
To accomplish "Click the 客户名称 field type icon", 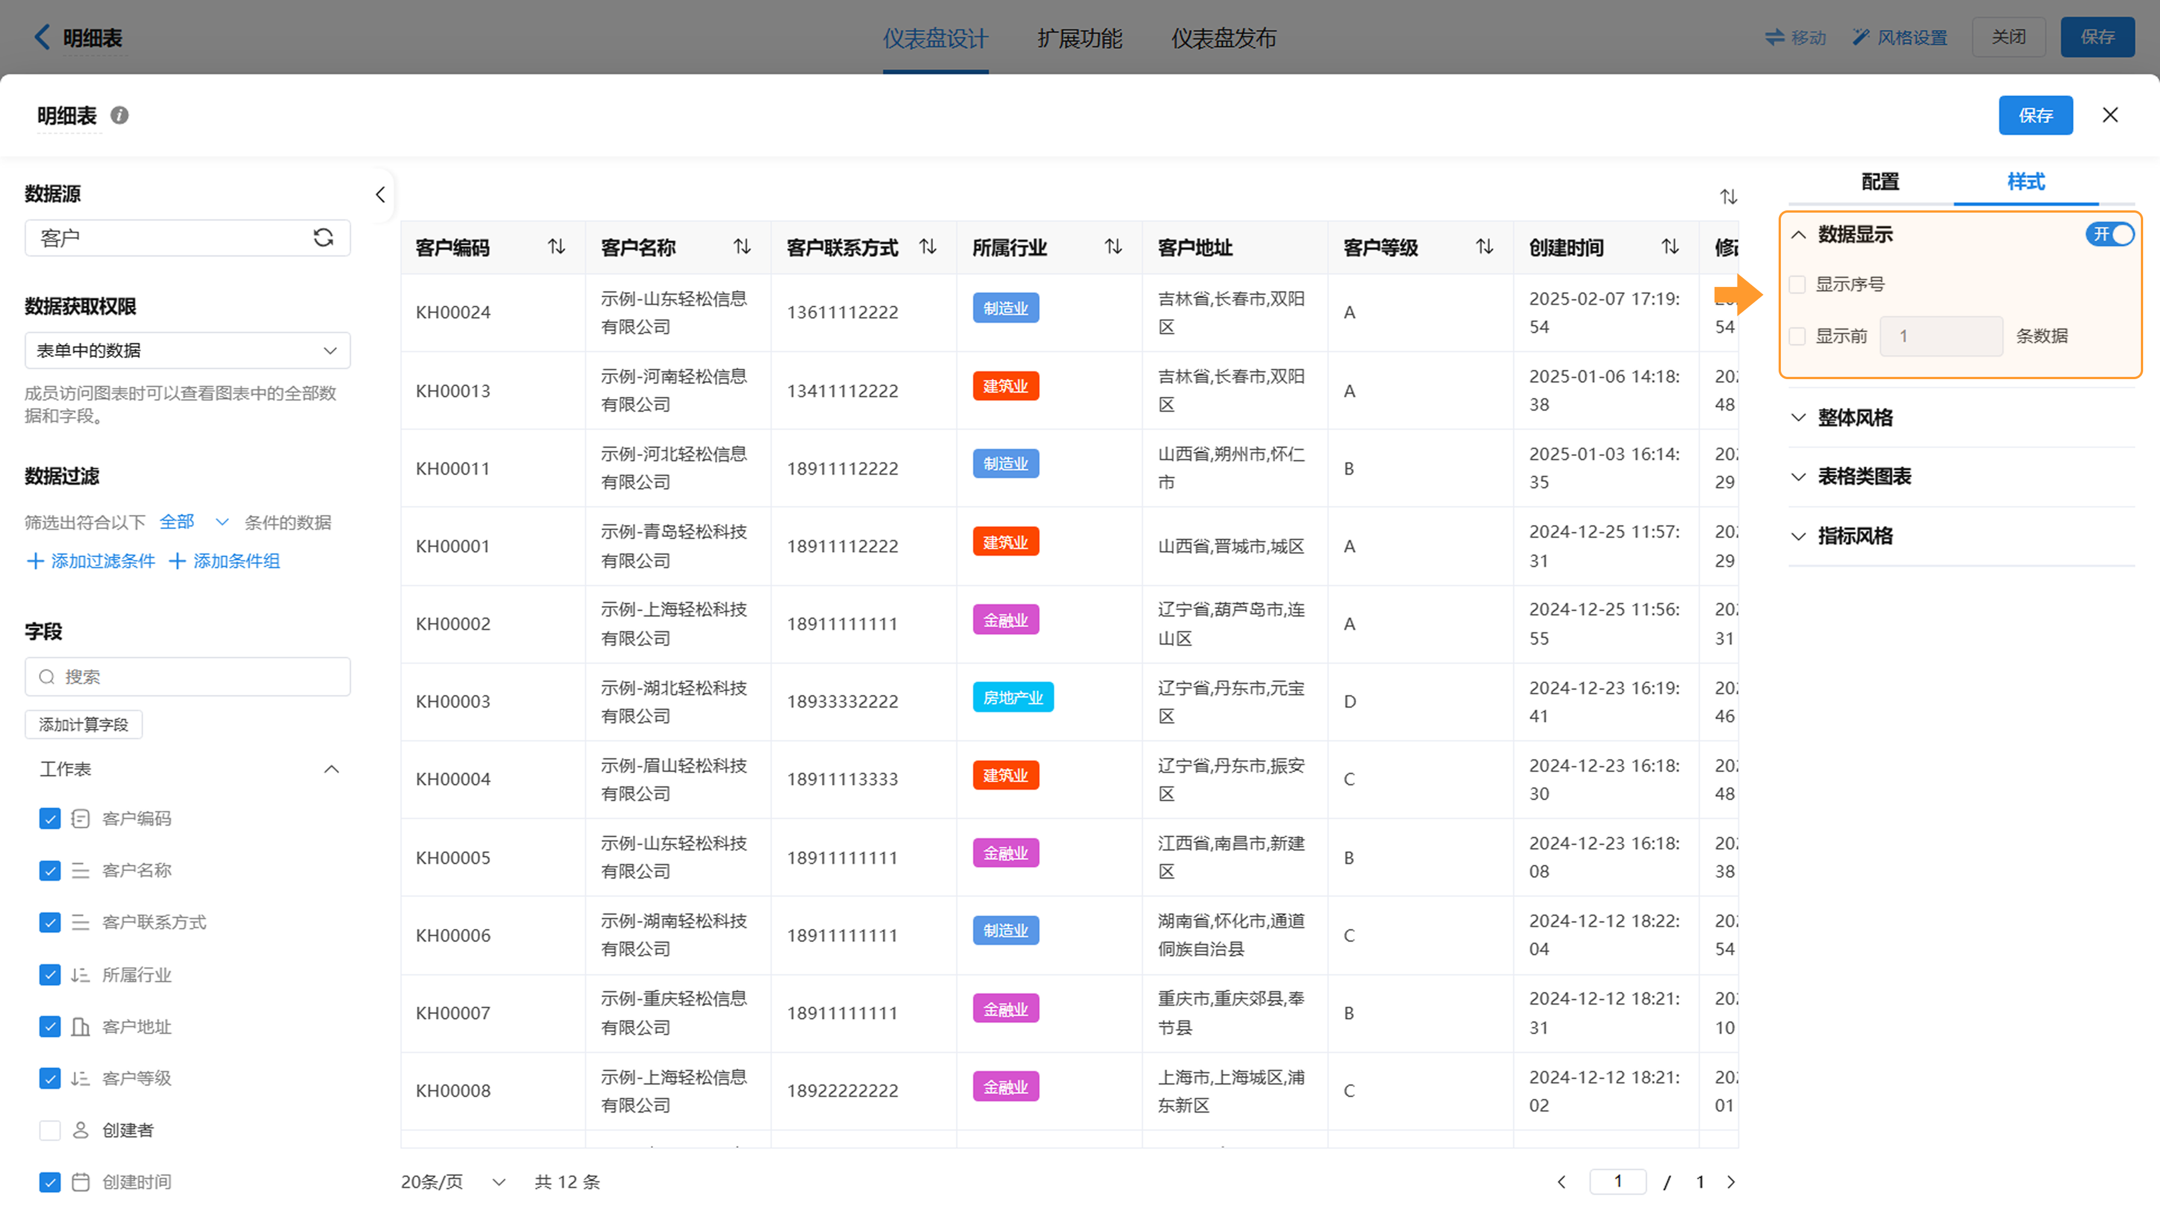I will click(80, 870).
